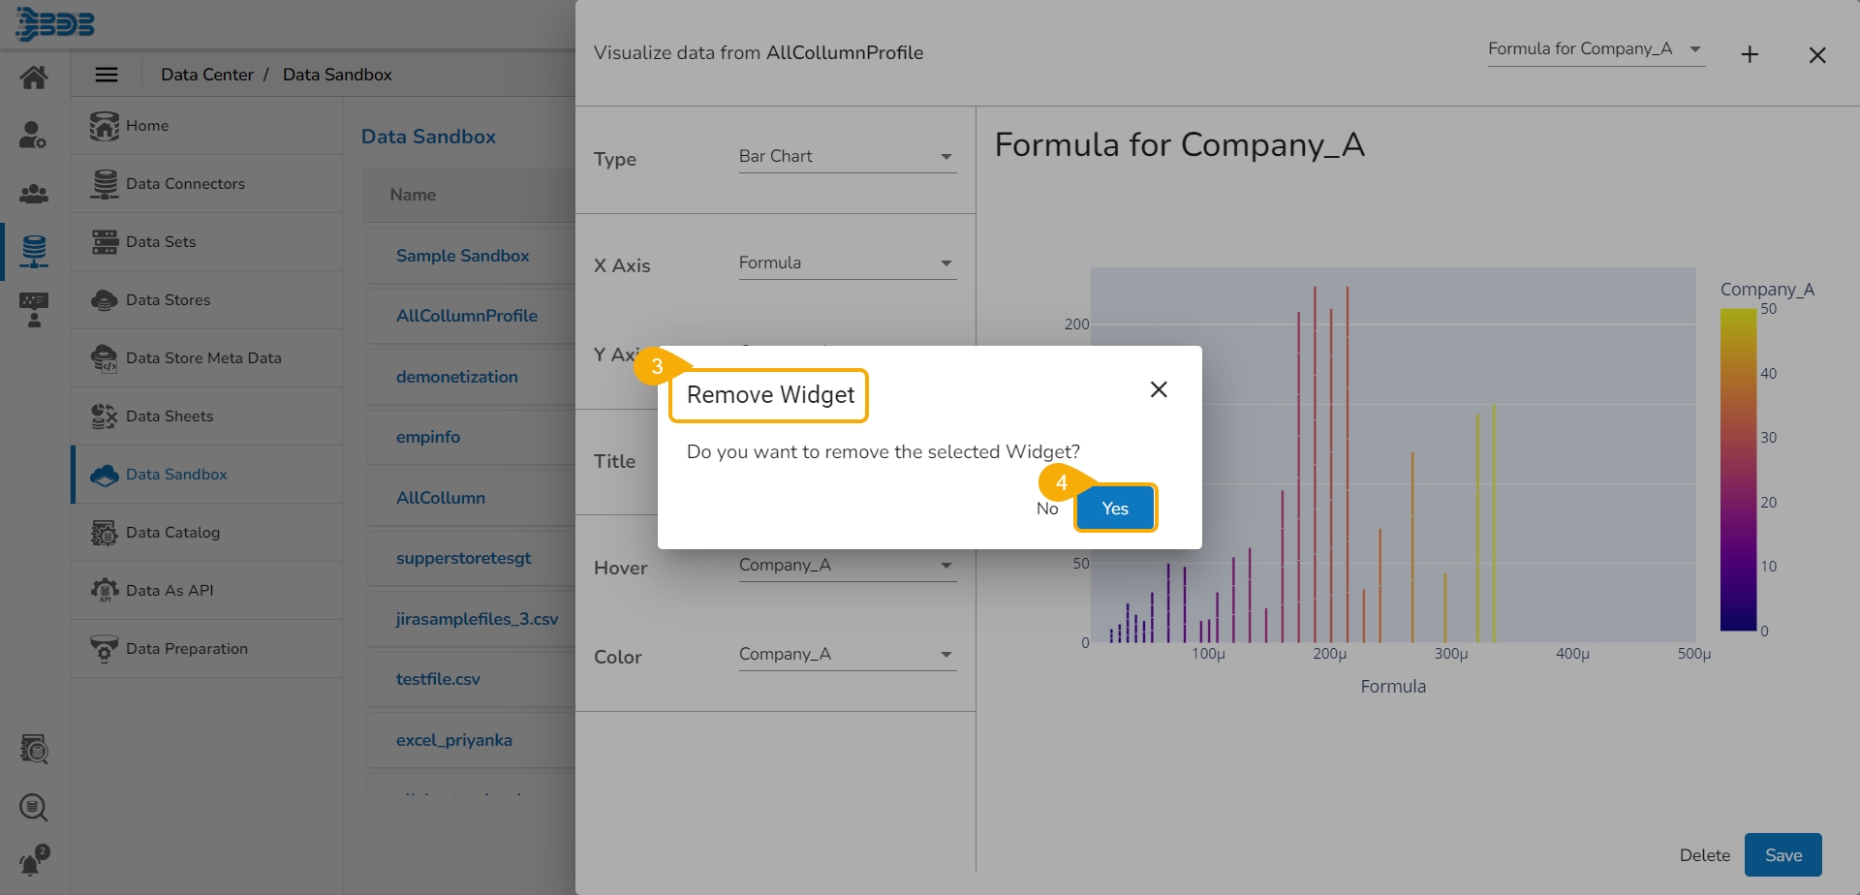Select the Data Center database icon
Screen dimensions: 1860x895
(x=34, y=251)
